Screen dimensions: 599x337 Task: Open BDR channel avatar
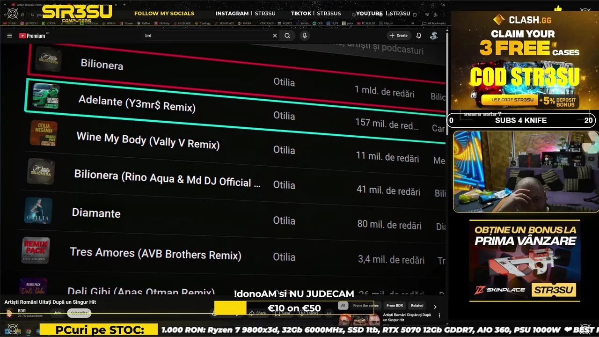click(x=9, y=313)
